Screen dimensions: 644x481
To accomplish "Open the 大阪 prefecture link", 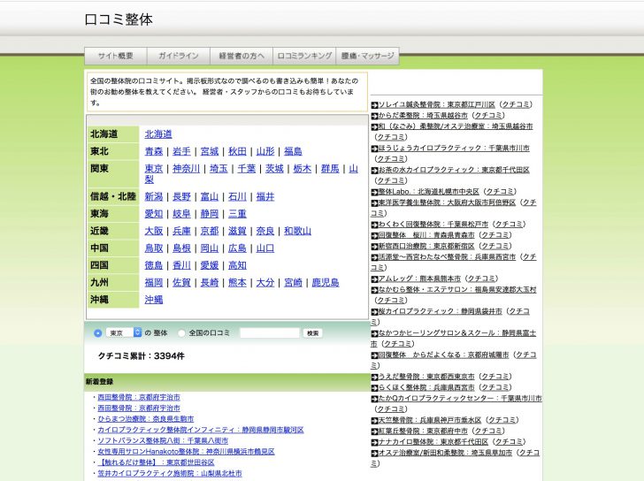I will (154, 231).
